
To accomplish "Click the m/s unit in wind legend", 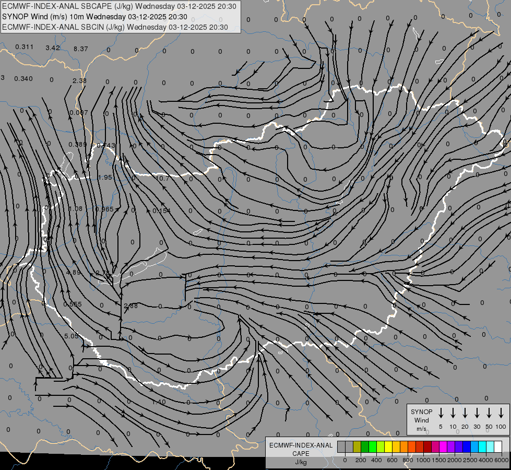I will tap(421, 429).
